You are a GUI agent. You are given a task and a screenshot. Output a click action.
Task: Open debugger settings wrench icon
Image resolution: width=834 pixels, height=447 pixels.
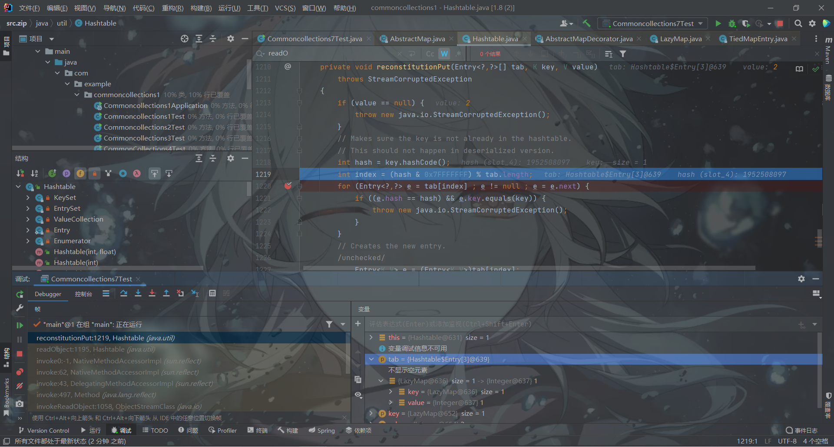pyautogui.click(x=20, y=308)
